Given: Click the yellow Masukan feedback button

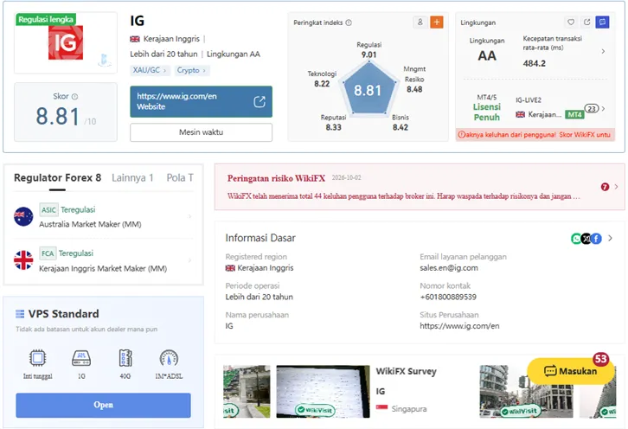Looking at the screenshot, I should click(x=571, y=371).
